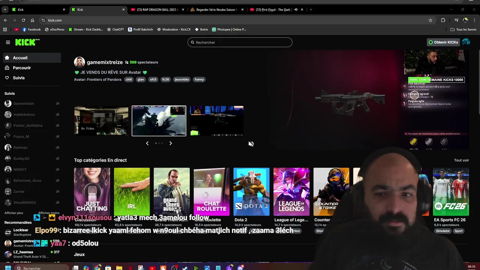This screenshot has height=270, width=480.
Task: Open gamemixtreize channel name link
Action: (x=105, y=62)
